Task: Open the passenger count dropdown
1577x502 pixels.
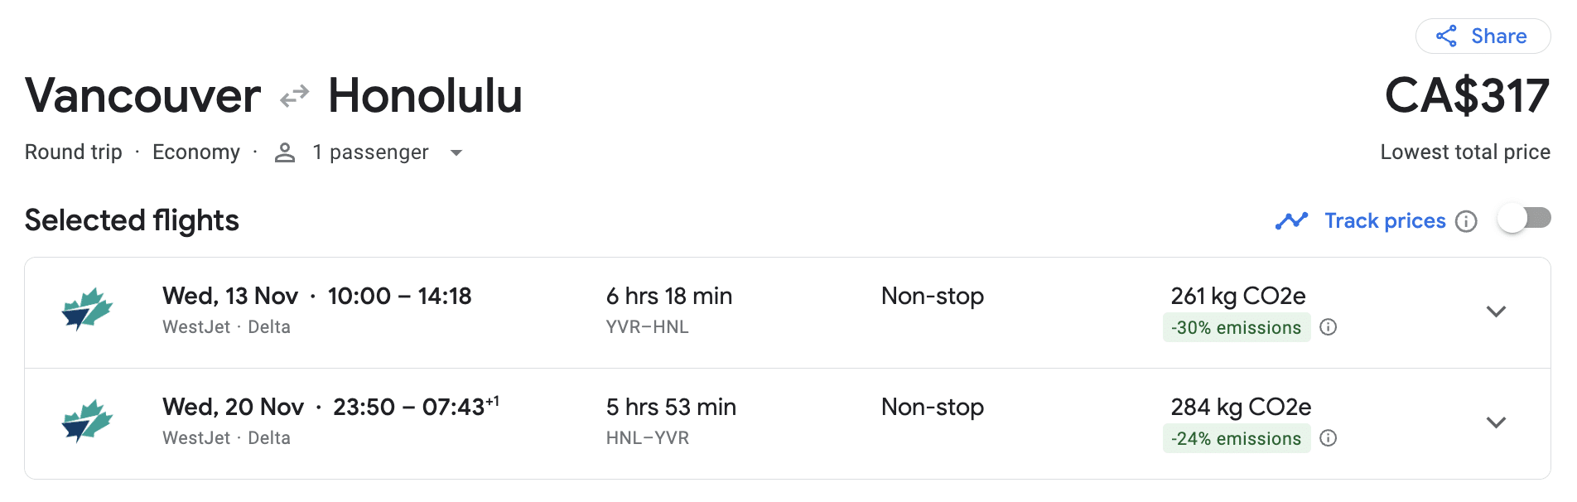Action: pos(456,153)
